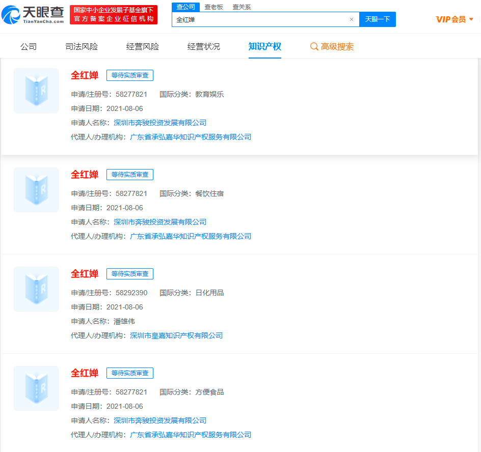Image resolution: width=481 pixels, height=452 pixels.
Task: Open trademark thumbnail for 方便食品 entry
Action: pyautogui.click(x=36, y=388)
